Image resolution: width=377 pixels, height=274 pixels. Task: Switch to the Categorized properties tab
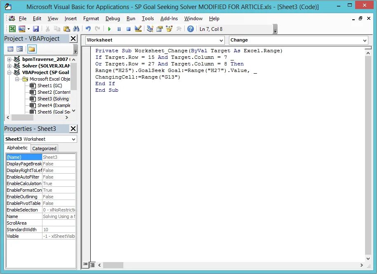[44, 149]
